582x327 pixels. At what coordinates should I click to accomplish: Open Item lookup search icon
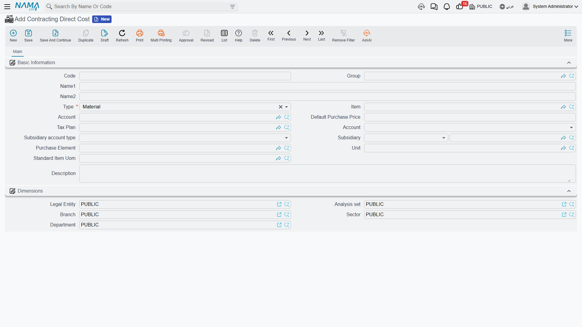572,107
